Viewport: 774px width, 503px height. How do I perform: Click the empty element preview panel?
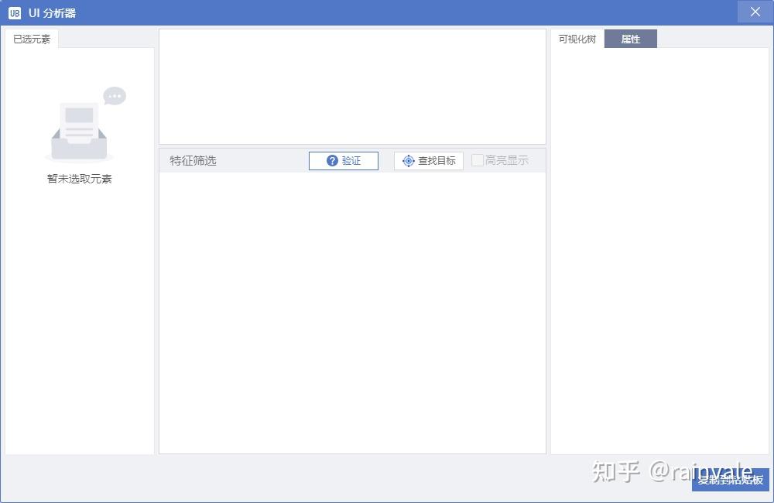(352, 85)
